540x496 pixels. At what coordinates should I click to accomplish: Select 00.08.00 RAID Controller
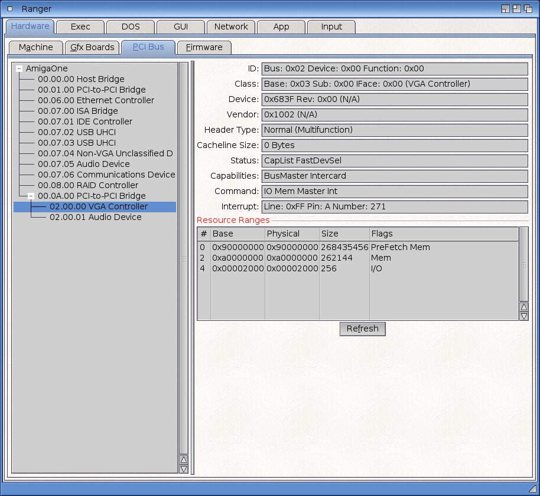88,185
